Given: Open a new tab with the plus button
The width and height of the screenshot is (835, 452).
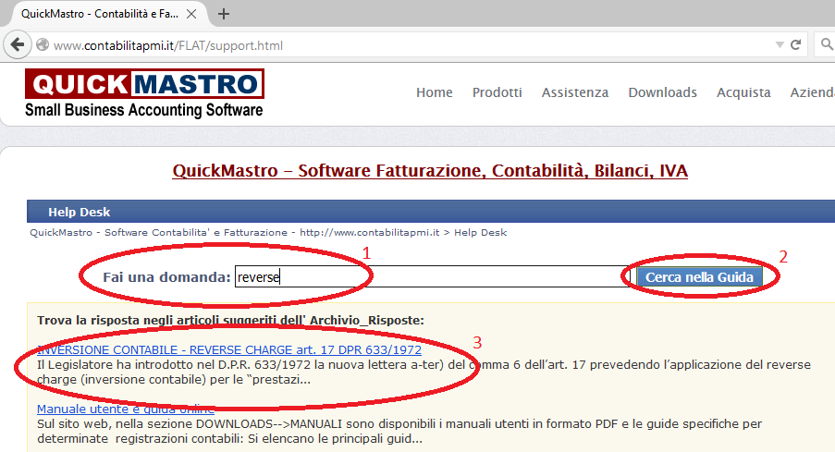Looking at the screenshot, I should pyautogui.click(x=224, y=14).
